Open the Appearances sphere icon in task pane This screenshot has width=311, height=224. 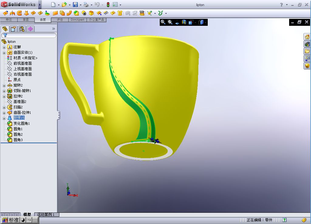[x=307, y=66]
